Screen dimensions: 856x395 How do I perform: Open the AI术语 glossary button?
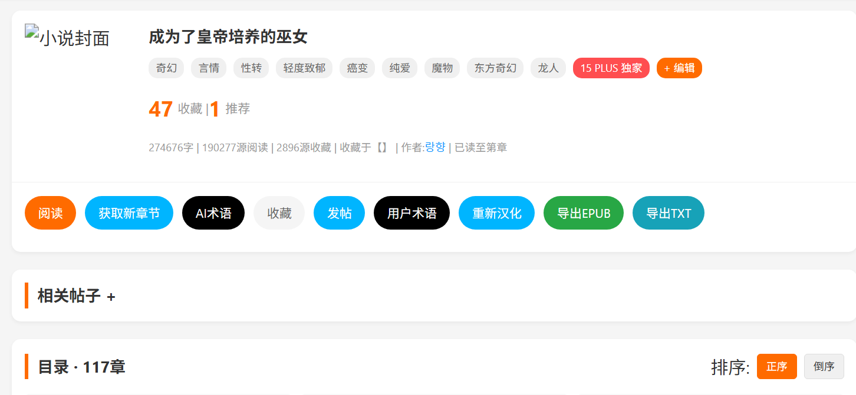213,213
